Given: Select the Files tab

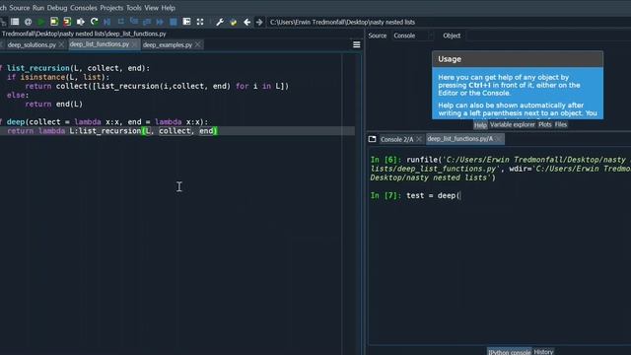Looking at the screenshot, I should point(561,125).
